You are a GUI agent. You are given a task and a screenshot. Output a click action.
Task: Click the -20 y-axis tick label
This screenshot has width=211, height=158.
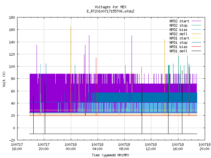pyautogui.click(x=12, y=140)
